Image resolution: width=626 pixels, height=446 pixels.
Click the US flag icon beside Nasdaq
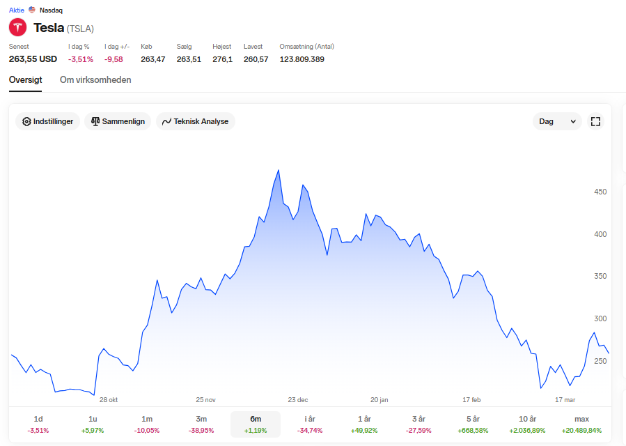[x=32, y=10]
